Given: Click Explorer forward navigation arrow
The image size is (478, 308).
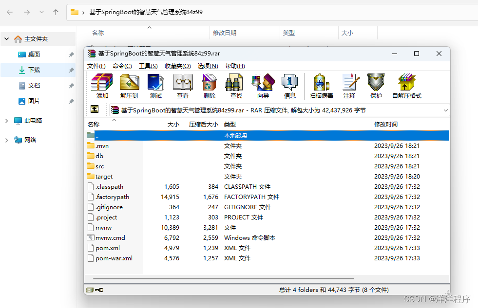Looking at the screenshot, I should pyautogui.click(x=27, y=12).
